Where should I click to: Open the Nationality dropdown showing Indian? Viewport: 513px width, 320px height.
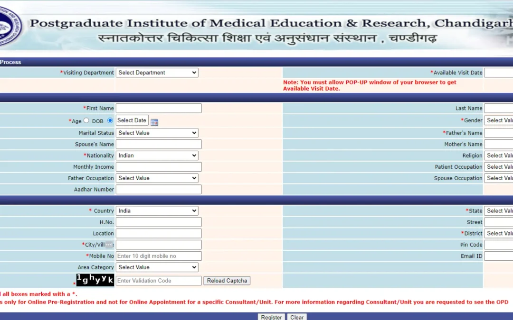point(157,155)
